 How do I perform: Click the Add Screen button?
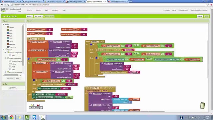click(x=39, y=16)
